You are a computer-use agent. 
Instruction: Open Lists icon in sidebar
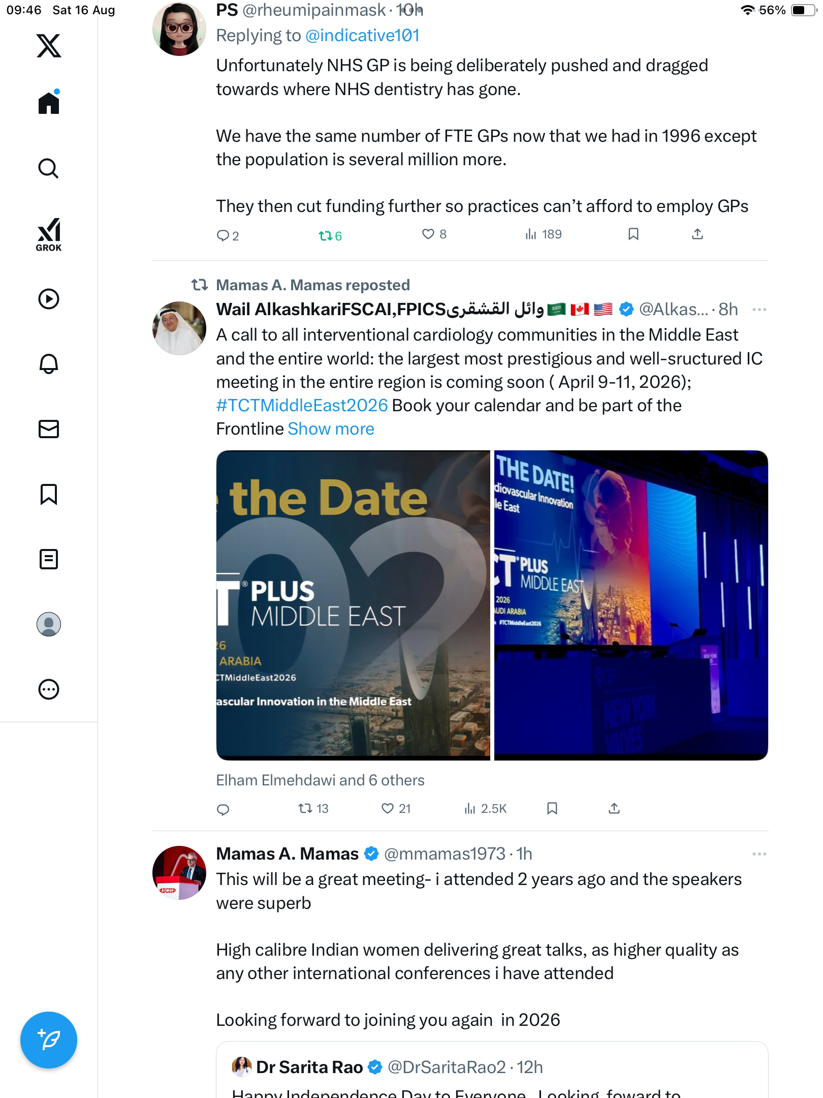click(49, 559)
